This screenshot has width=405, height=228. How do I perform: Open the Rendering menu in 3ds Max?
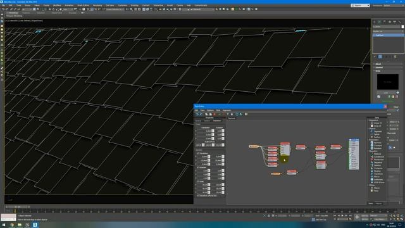97,6
